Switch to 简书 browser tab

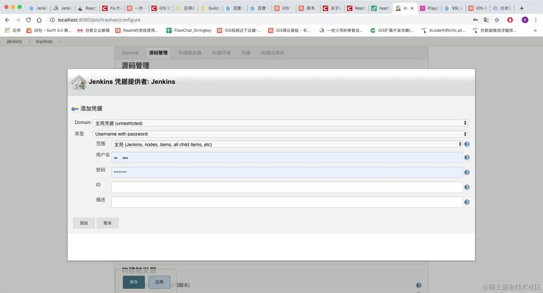point(308,8)
